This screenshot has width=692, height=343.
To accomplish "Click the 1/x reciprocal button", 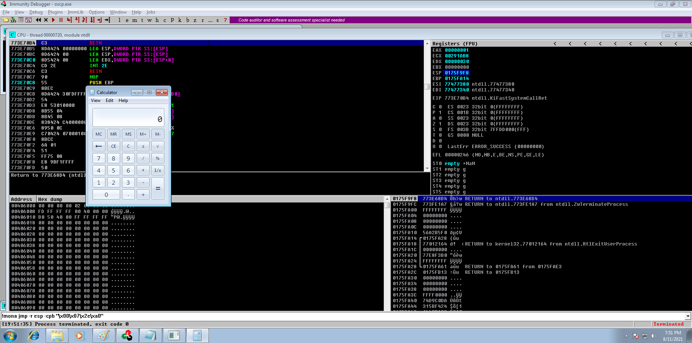I will (158, 170).
